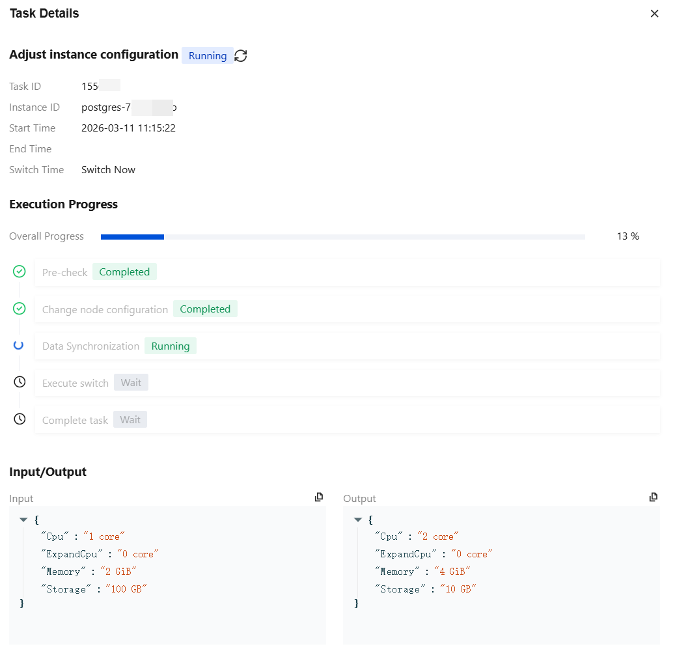675x655 pixels.
Task: Click the Execute switch clock icon
Action: 20,382
